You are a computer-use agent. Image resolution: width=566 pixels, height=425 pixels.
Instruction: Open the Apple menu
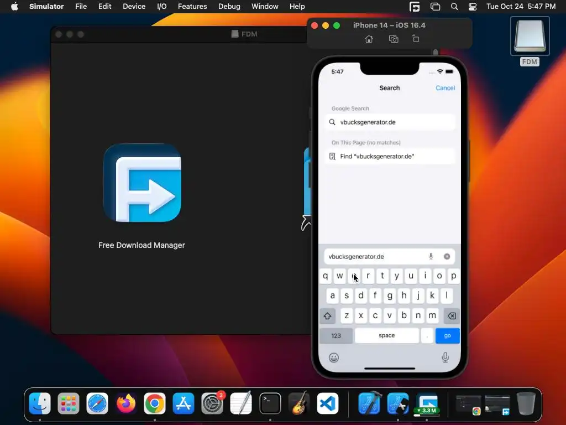(14, 7)
